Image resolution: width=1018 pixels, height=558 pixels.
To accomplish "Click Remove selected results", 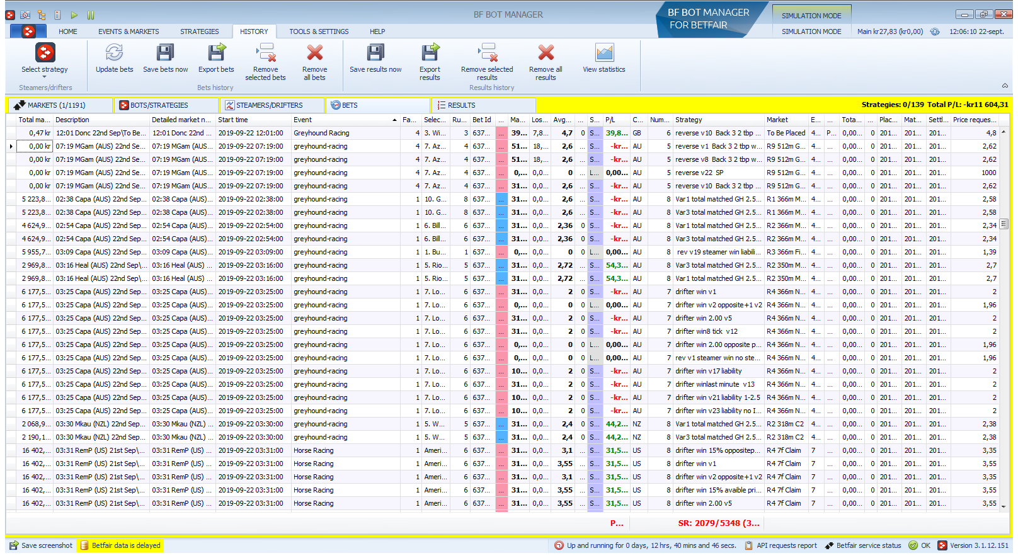I will [x=487, y=62].
